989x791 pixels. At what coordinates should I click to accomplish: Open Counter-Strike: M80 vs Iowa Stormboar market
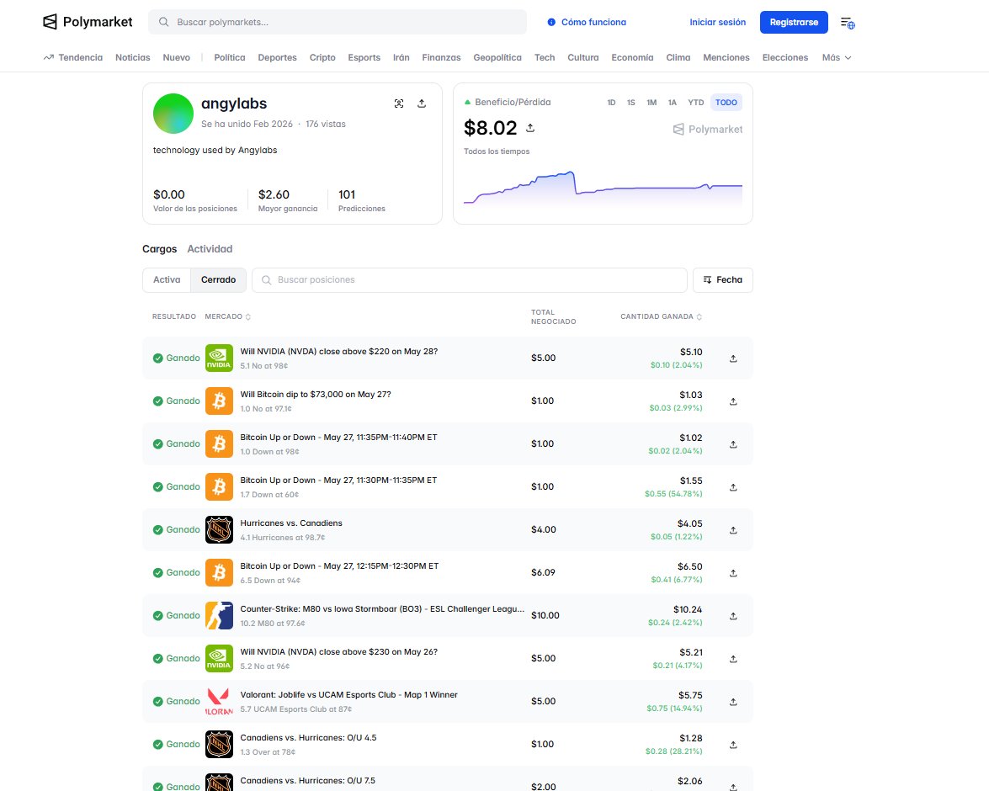coord(382,608)
